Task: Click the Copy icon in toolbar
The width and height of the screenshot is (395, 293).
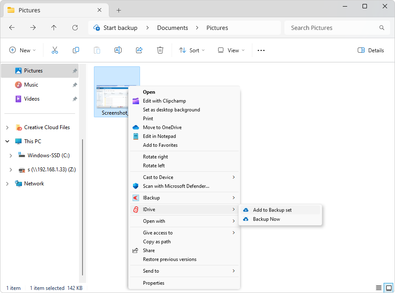Action: (76, 51)
